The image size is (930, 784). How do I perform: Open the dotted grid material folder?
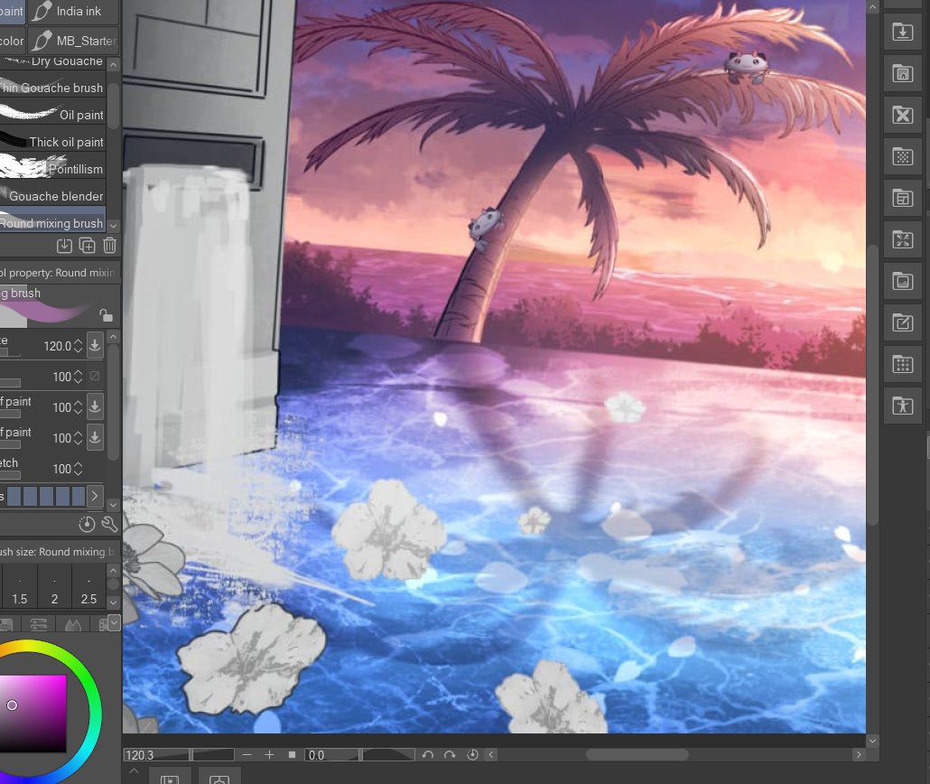[x=903, y=364]
